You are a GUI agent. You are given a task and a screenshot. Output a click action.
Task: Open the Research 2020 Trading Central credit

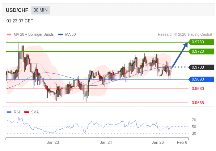(185, 34)
